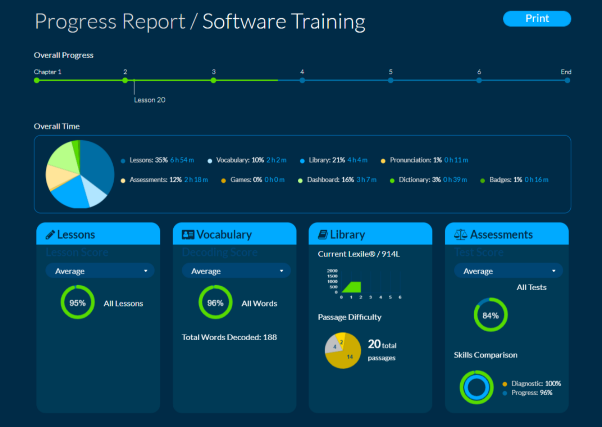
Task: Select the chapter 3 progress marker
Action: tap(213, 80)
